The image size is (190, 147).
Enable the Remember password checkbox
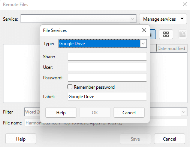(70, 87)
